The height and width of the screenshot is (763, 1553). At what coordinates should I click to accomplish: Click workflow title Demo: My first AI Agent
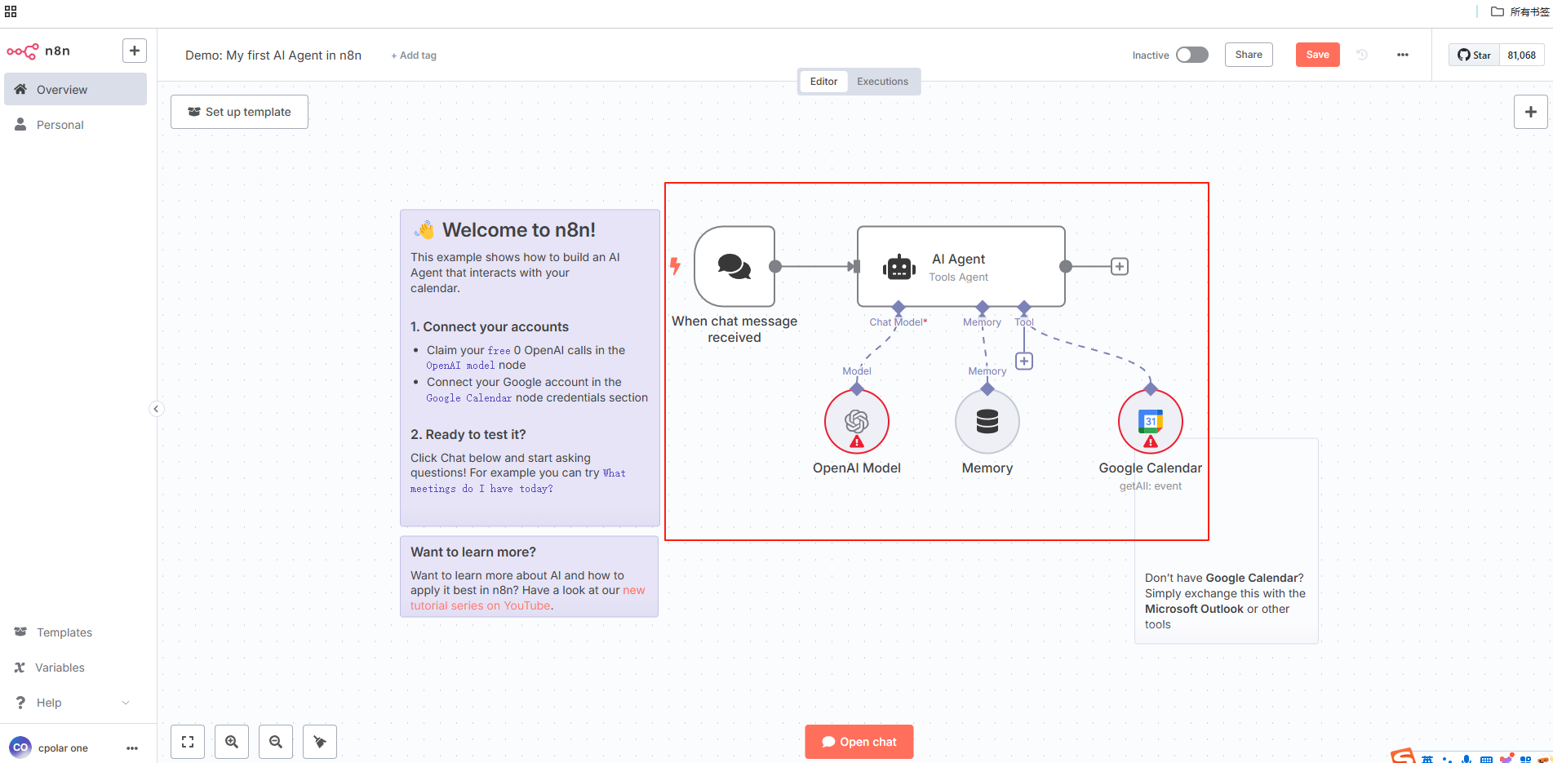(x=273, y=55)
